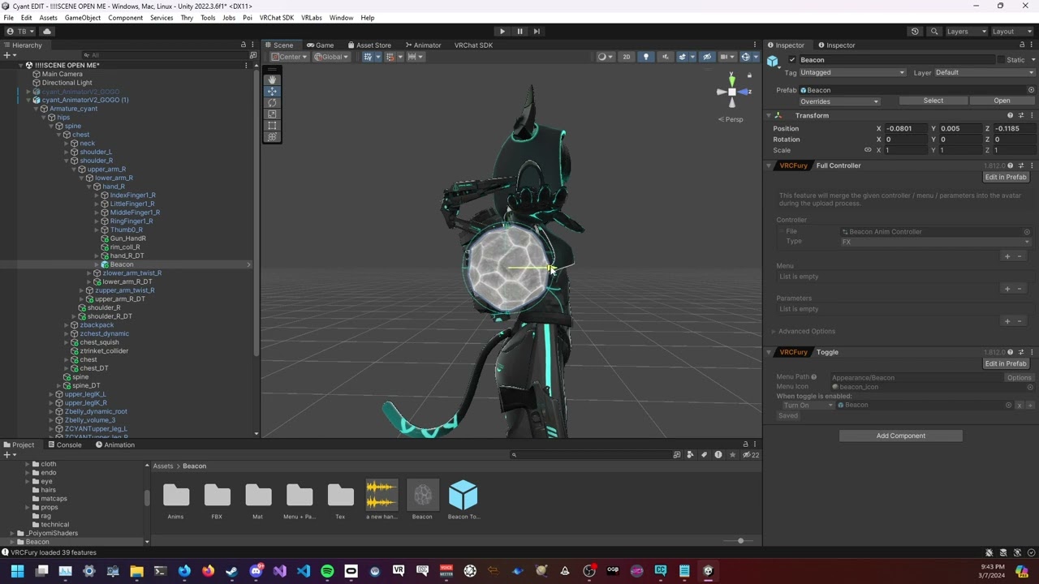The image size is (1039, 584).
Task: Select the Scale tool
Action: pyautogui.click(x=272, y=114)
